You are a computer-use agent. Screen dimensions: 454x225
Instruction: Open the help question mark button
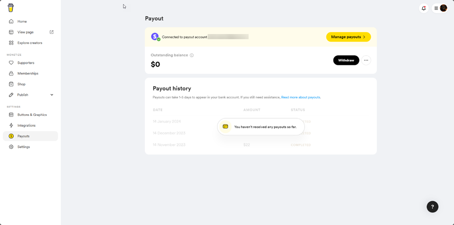433,207
